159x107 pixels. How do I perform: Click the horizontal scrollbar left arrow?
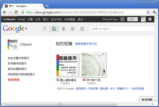[x=3, y=104]
